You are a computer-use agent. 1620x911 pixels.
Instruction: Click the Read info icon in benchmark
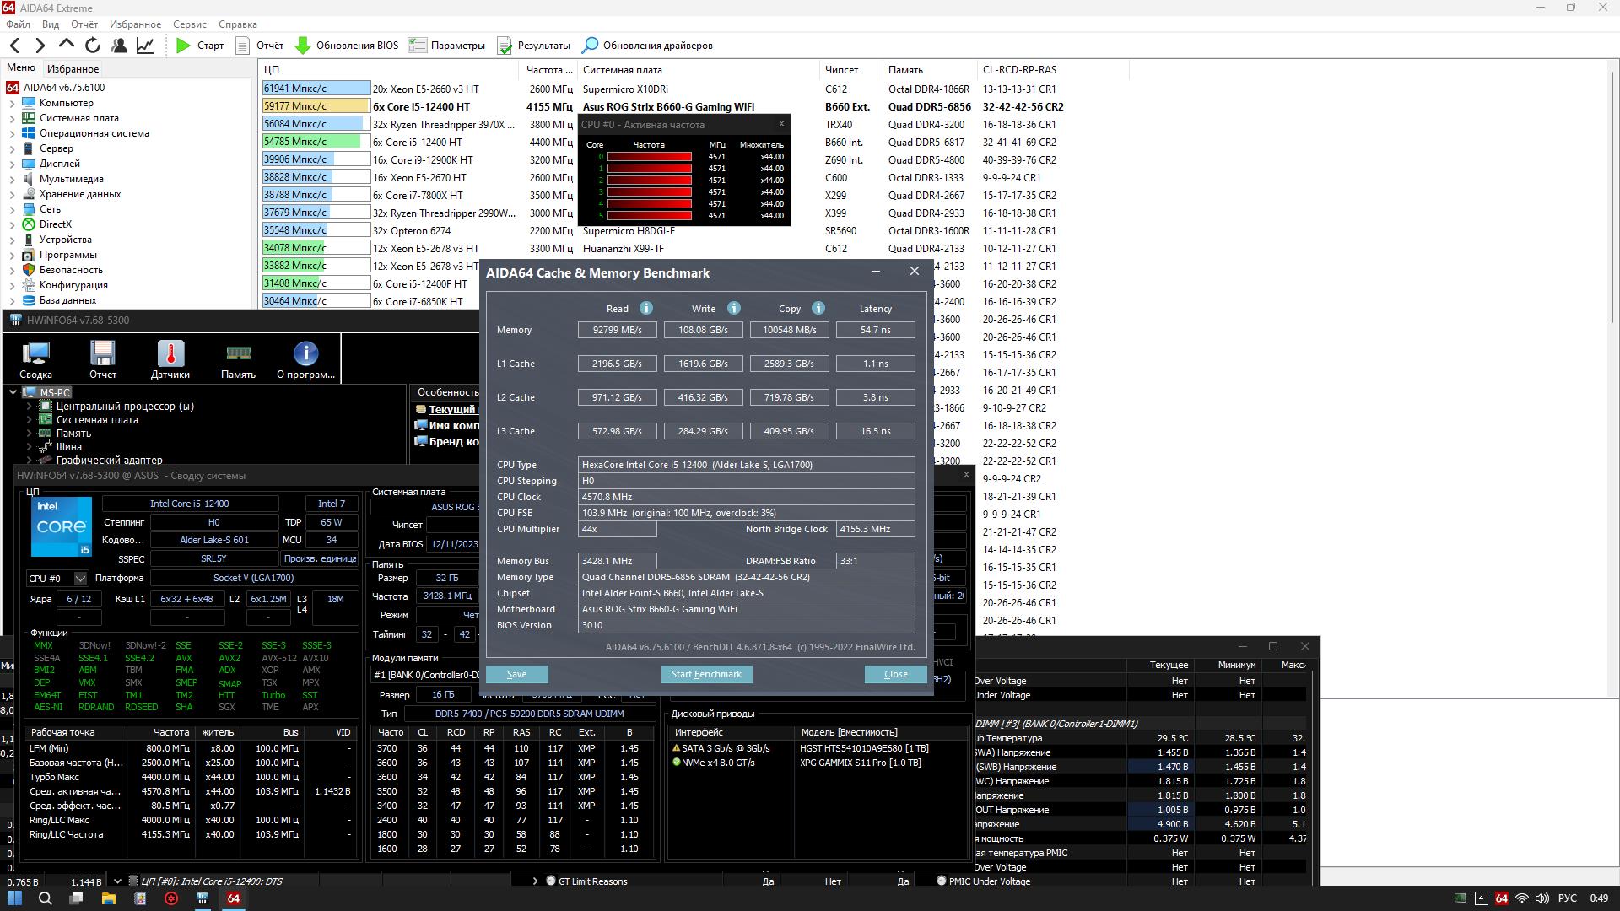646,309
